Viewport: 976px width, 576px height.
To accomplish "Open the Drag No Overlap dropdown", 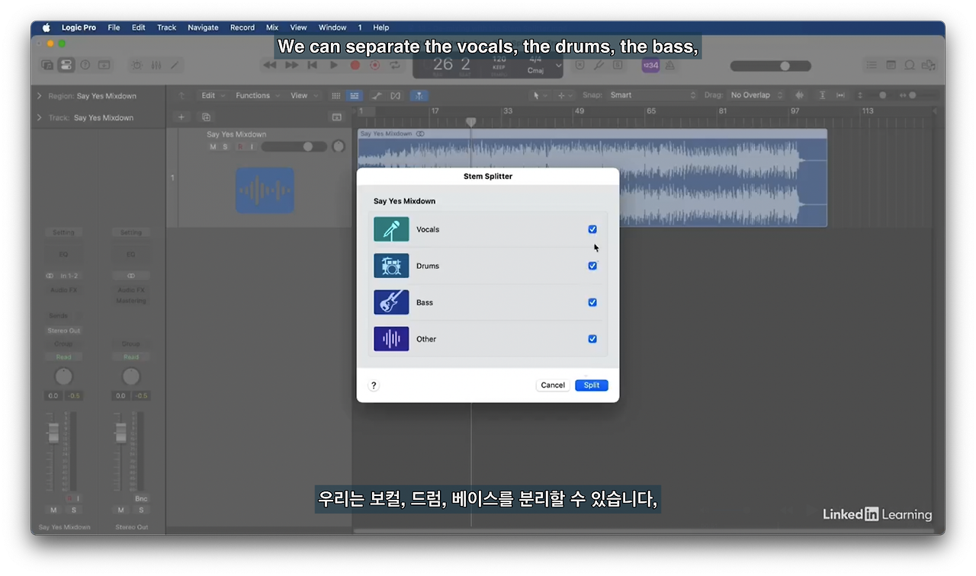I will [756, 95].
